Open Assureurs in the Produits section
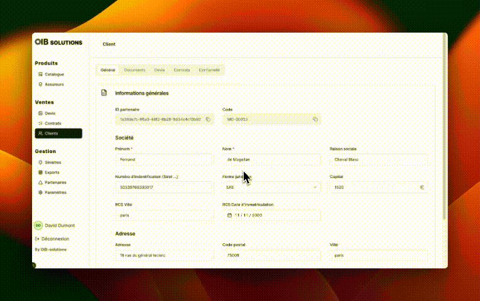This screenshot has width=480, height=301. 54,84
